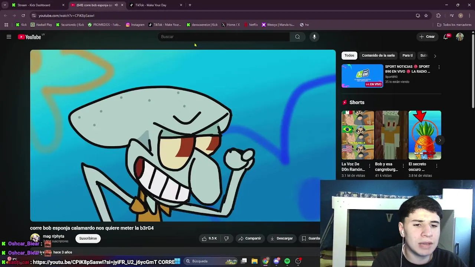Reload the page with the browser refresh icon

click(x=23, y=16)
